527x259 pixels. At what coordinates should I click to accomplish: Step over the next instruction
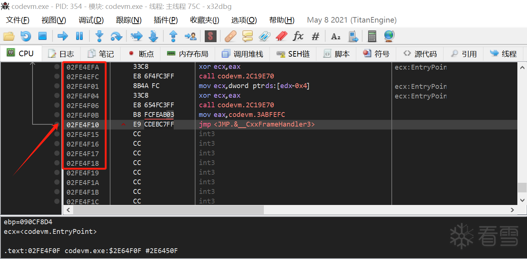pyautogui.click(x=116, y=36)
